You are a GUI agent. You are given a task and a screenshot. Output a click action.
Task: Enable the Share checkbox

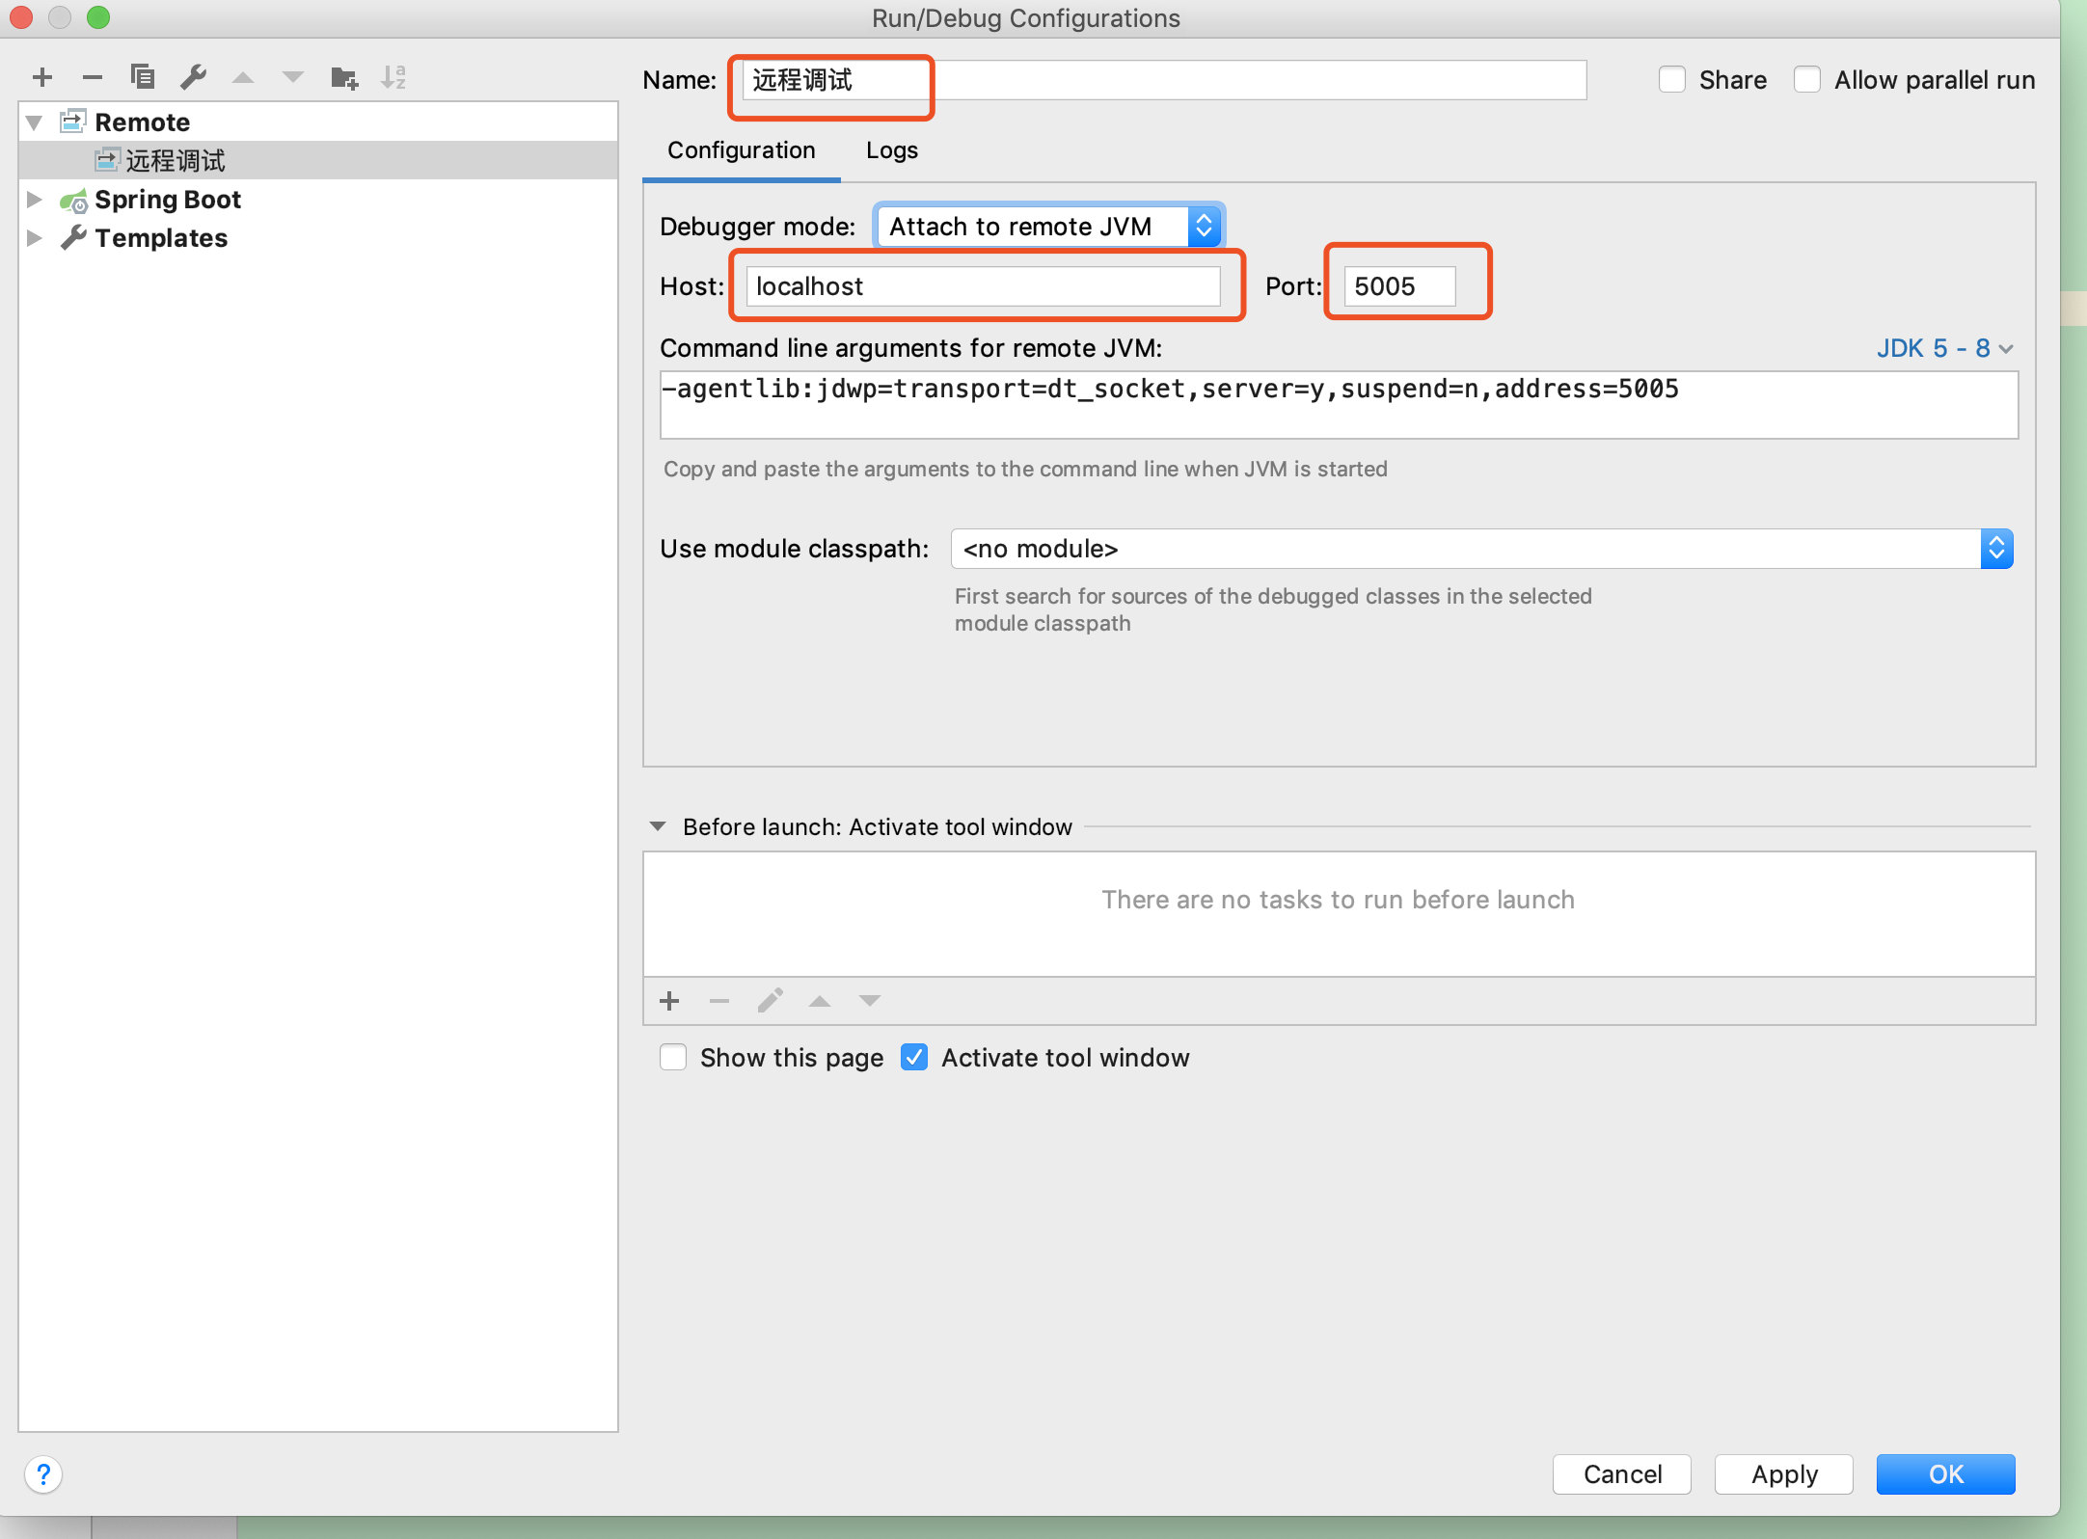pyautogui.click(x=1672, y=80)
